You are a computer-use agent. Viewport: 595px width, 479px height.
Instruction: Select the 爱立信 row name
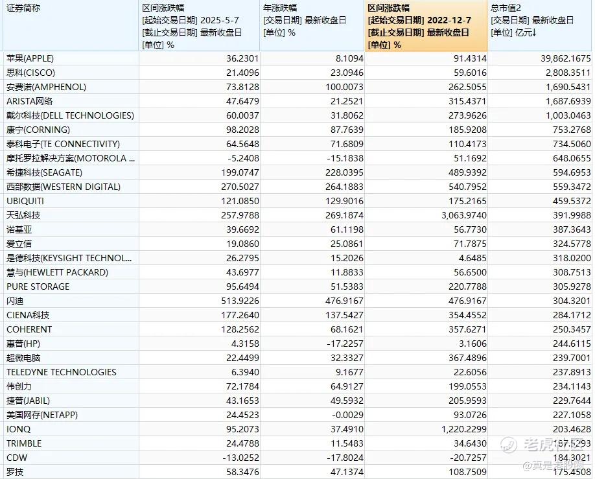[x=19, y=244]
